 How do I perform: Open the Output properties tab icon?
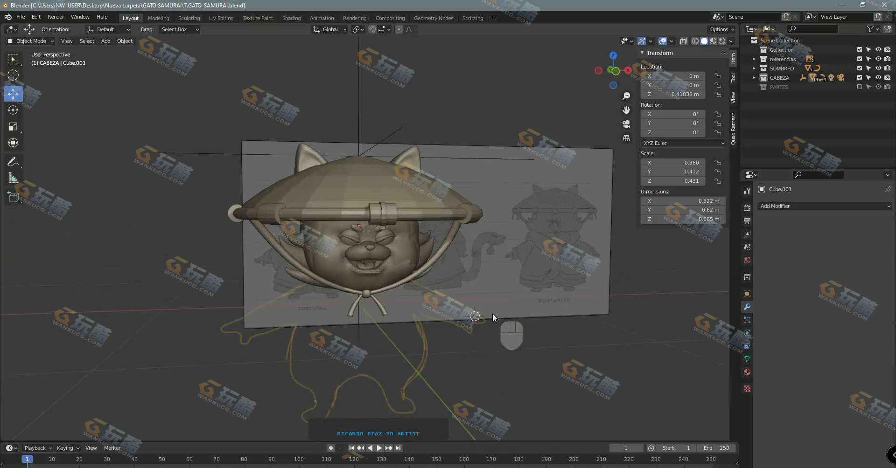click(x=747, y=220)
